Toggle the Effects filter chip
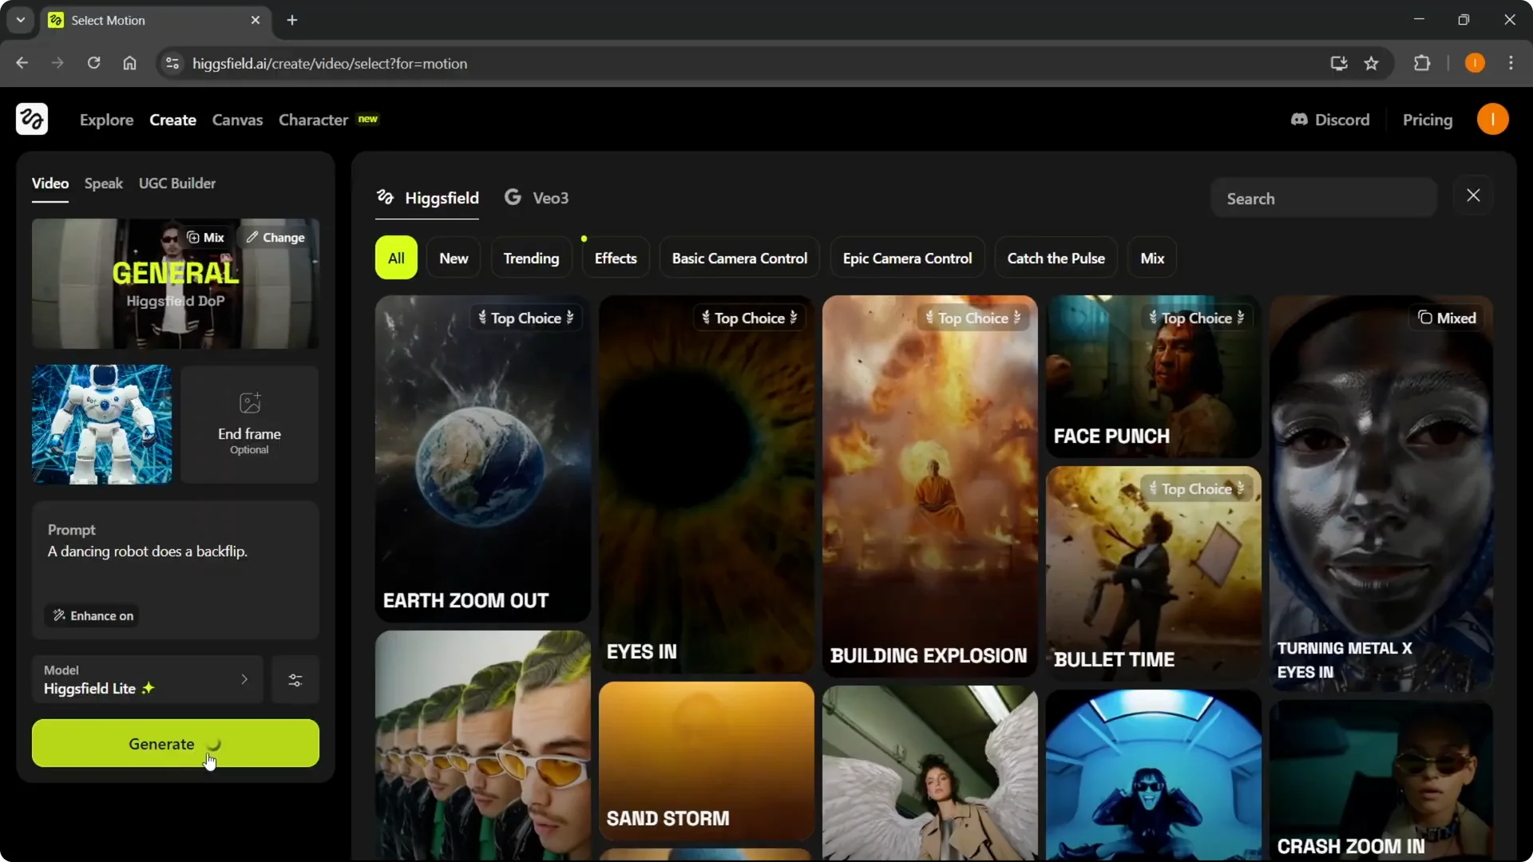This screenshot has width=1533, height=862. click(615, 257)
